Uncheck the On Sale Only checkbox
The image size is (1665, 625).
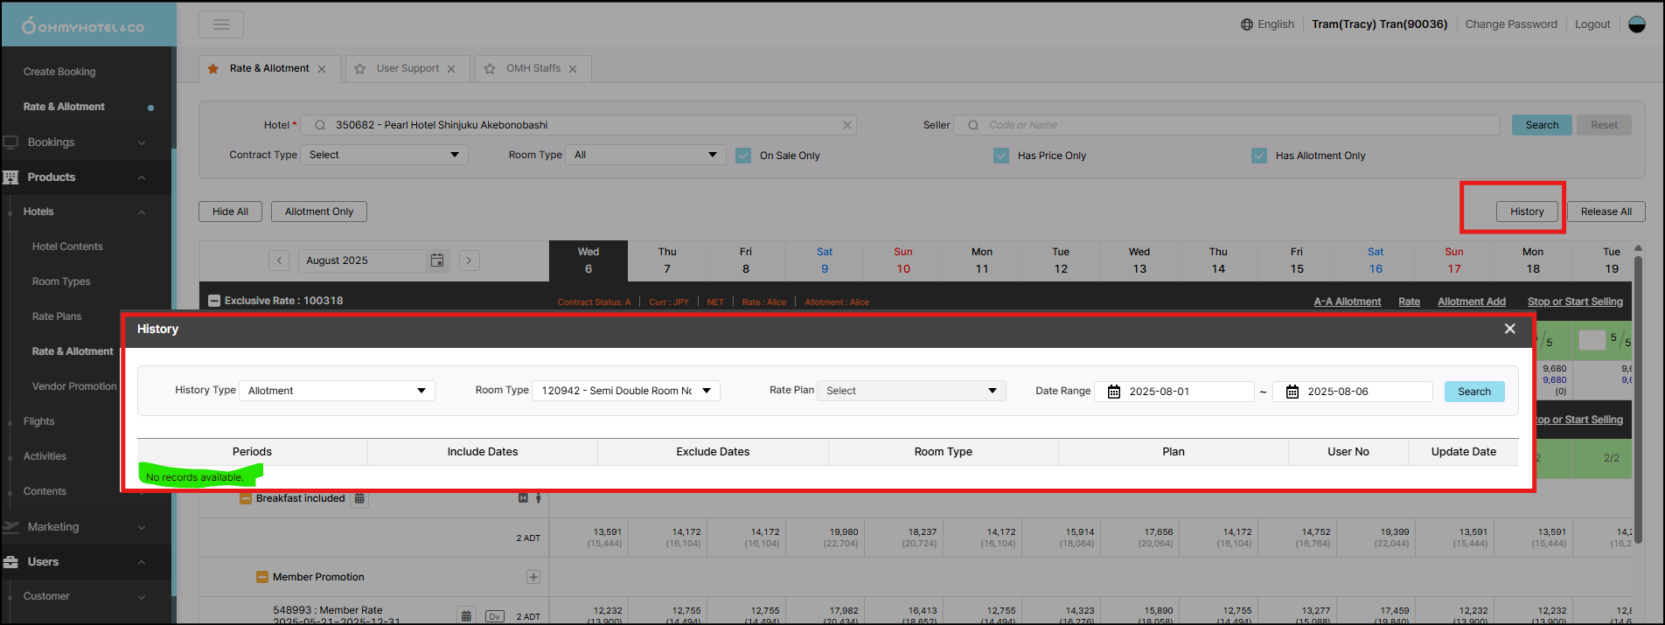[x=743, y=156]
